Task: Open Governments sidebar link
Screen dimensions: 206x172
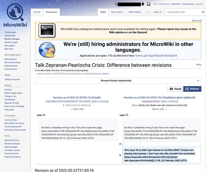Action: 11,69
